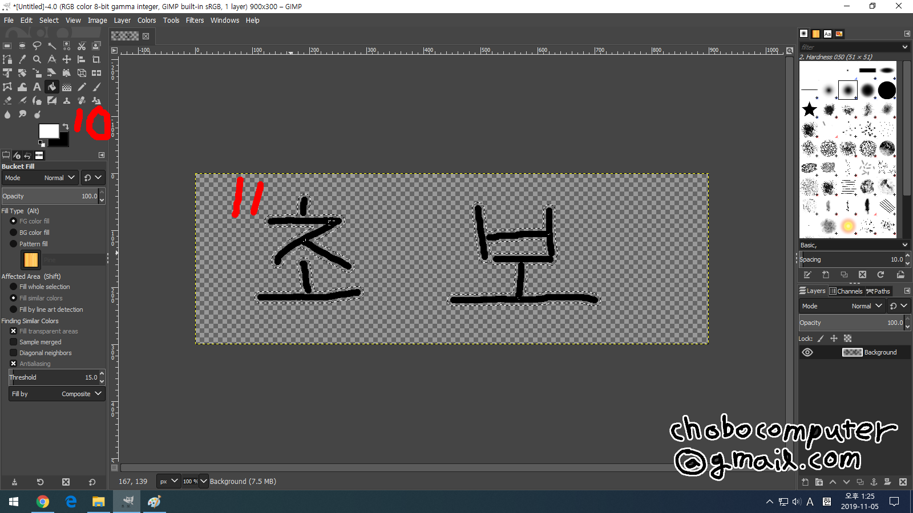Screen dimensions: 913x513
Task: Save tool preset in Tool Options
Action: [14, 482]
